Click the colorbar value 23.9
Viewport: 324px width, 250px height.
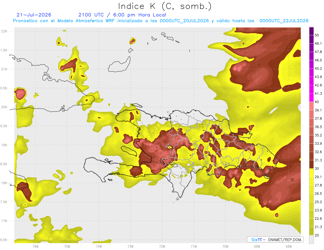point(318,210)
